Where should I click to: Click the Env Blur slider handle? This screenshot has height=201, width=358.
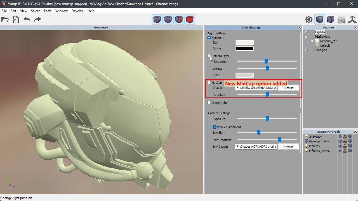coord(259,132)
